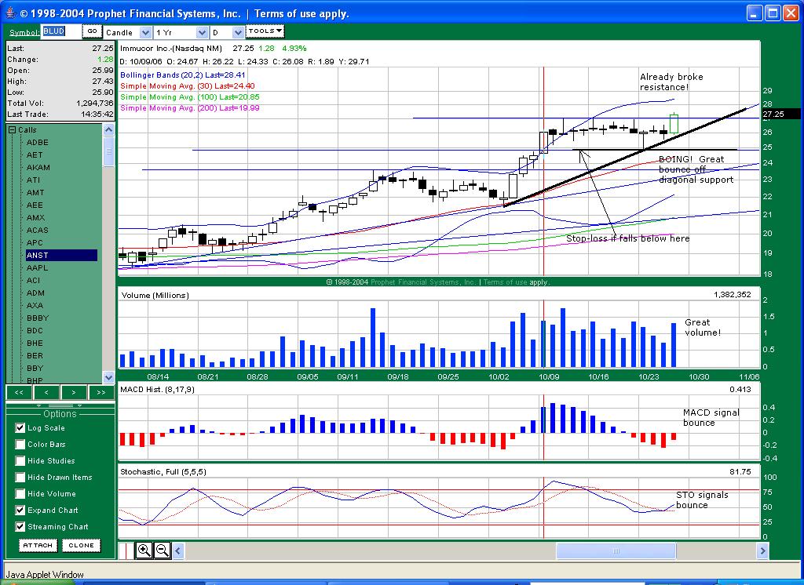This screenshot has width=804, height=585.
Task: Jump to first symbol with << button
Action: 19,392
